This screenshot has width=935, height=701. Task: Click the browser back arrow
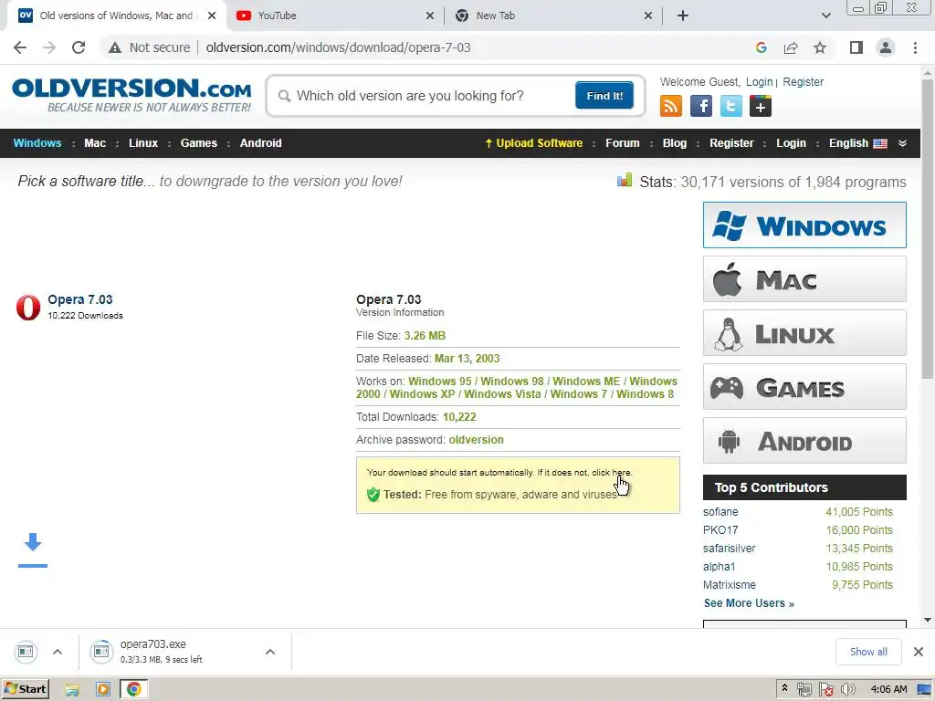click(x=20, y=47)
